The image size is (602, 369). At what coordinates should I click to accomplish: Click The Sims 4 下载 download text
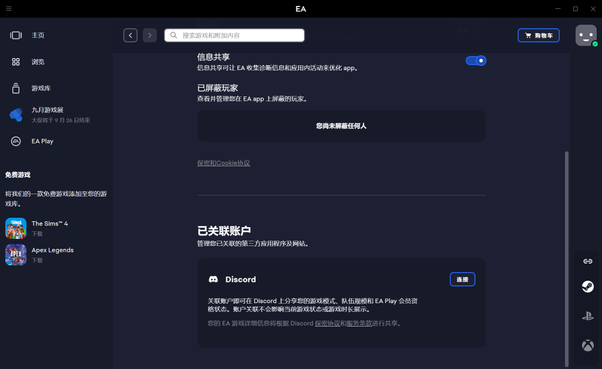point(37,234)
